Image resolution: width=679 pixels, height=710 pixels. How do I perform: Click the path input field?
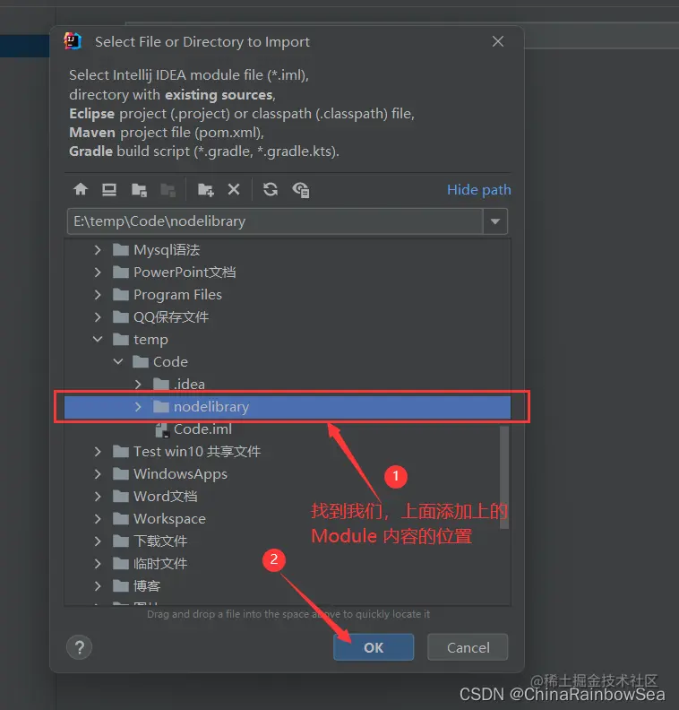(275, 221)
